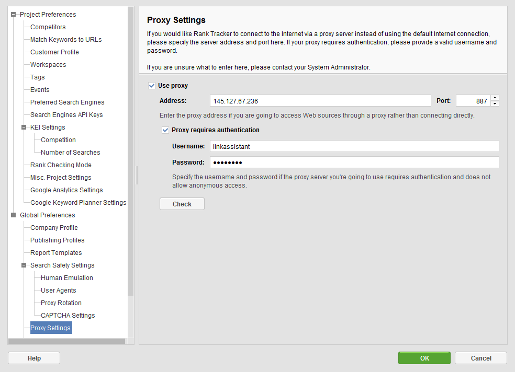
Task: Select Human Emulation in sidebar
Action: [x=66, y=277]
